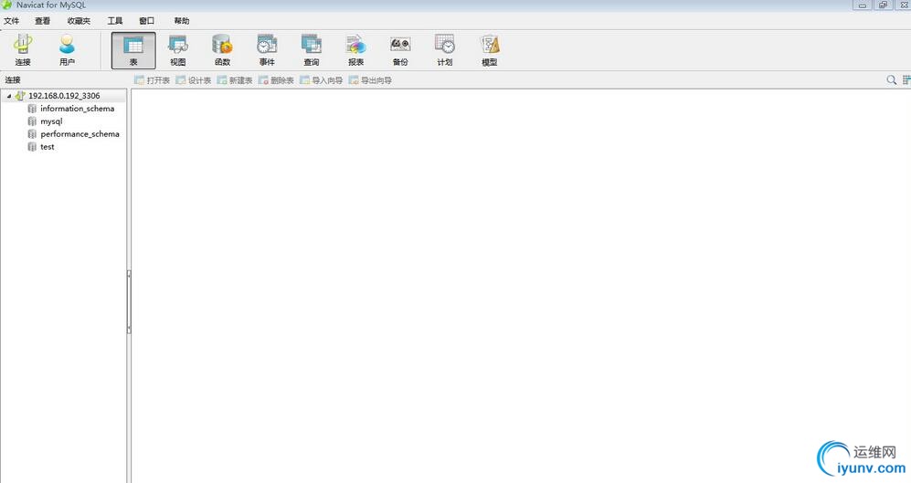Click the sidebar splitter collapse handle
This screenshot has width=911, height=483.
(129, 302)
